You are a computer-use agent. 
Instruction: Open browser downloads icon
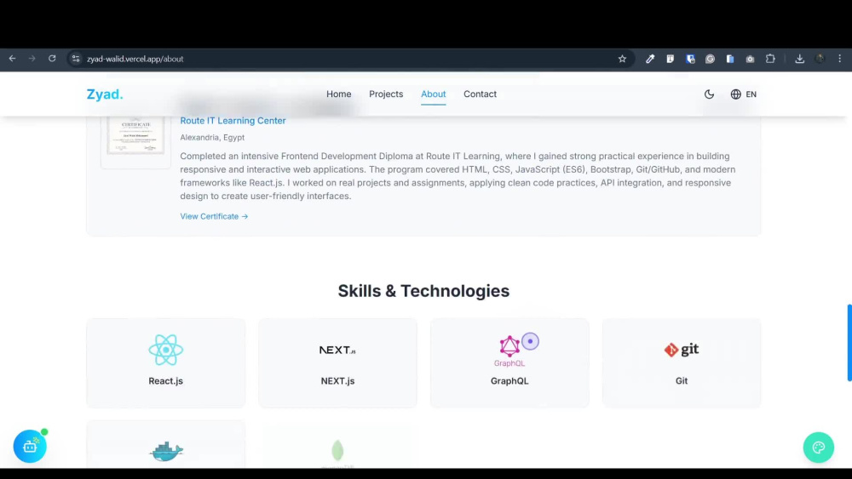point(799,59)
